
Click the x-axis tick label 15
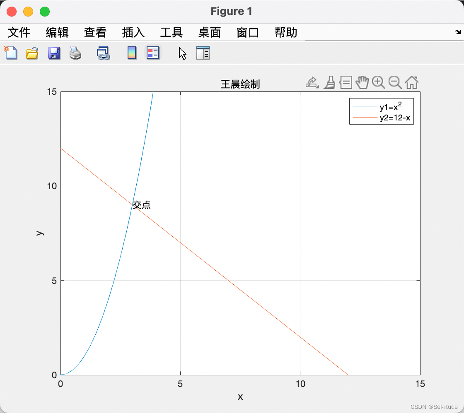420,384
